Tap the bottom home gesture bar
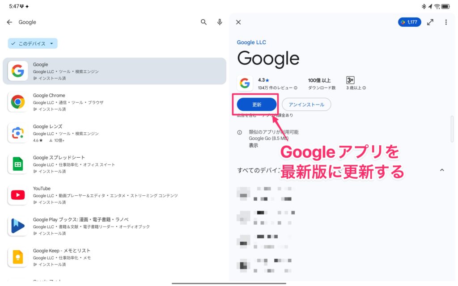The width and height of the screenshot is (458, 286). tap(229, 283)
